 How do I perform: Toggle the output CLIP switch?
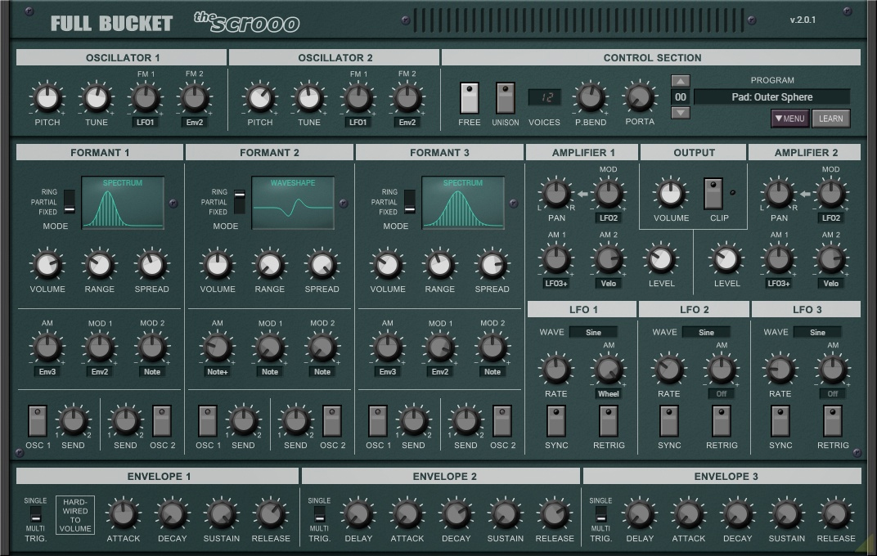pyautogui.click(x=713, y=193)
